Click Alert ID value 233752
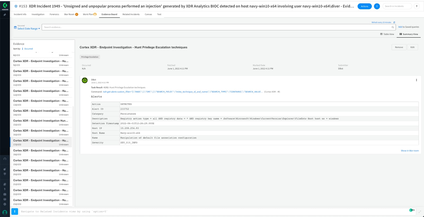The image size is (424, 217). tap(125, 109)
